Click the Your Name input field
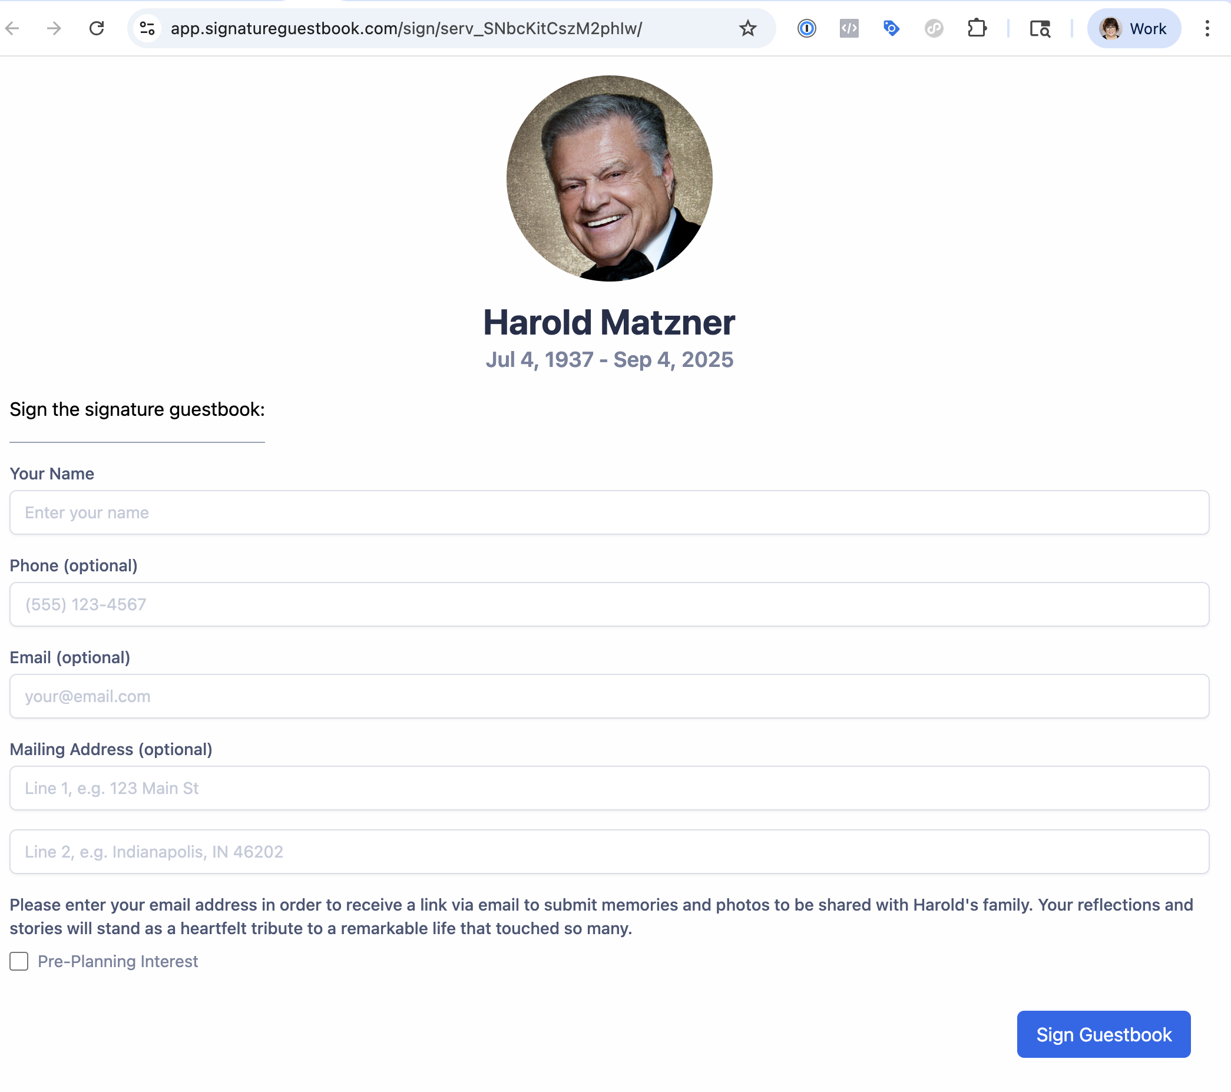 click(x=609, y=512)
